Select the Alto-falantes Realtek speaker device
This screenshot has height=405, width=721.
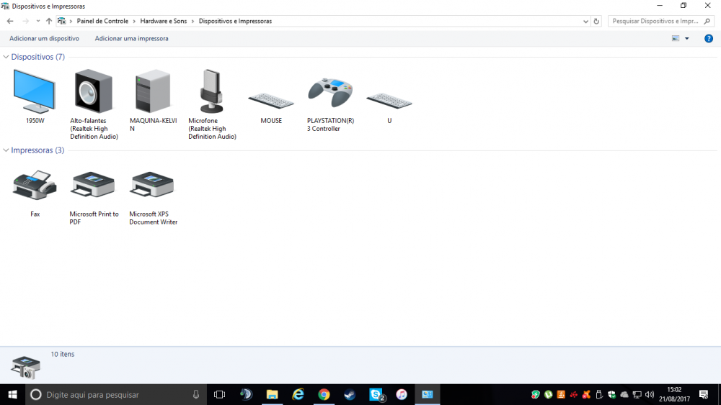click(93, 92)
